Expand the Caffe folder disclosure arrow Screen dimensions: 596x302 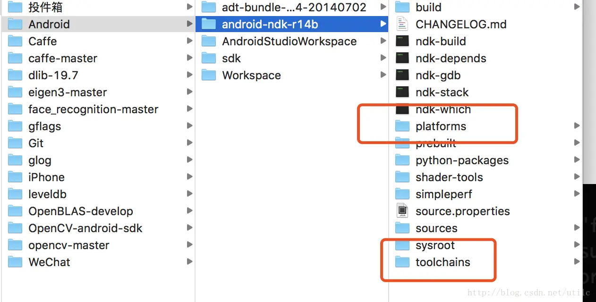(x=189, y=41)
